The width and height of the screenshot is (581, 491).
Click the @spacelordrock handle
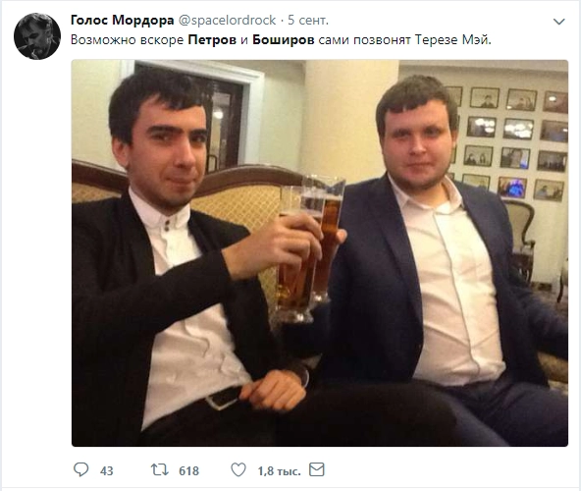point(227,20)
